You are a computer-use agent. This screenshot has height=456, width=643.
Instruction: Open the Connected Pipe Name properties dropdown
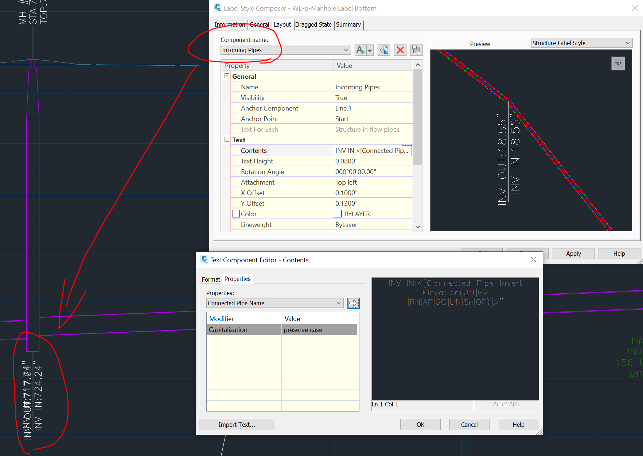click(x=339, y=303)
